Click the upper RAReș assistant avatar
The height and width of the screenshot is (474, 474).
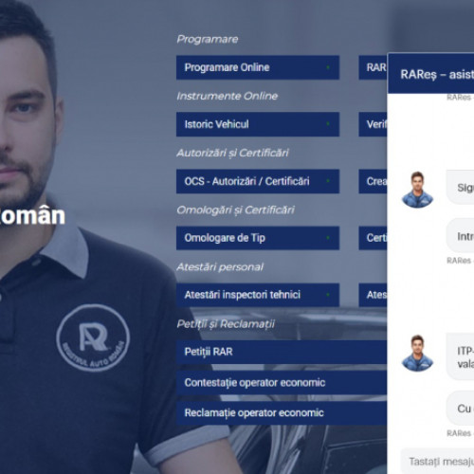point(417,190)
